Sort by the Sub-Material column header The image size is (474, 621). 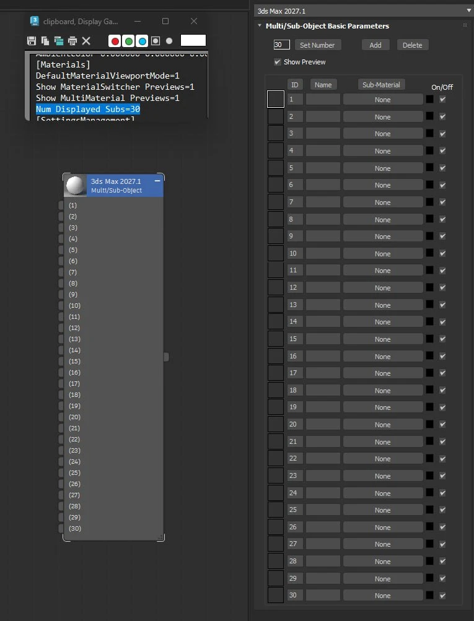point(381,84)
